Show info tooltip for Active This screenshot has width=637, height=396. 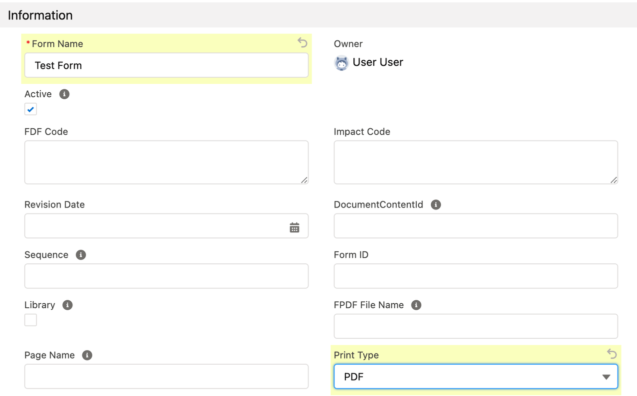coord(64,94)
